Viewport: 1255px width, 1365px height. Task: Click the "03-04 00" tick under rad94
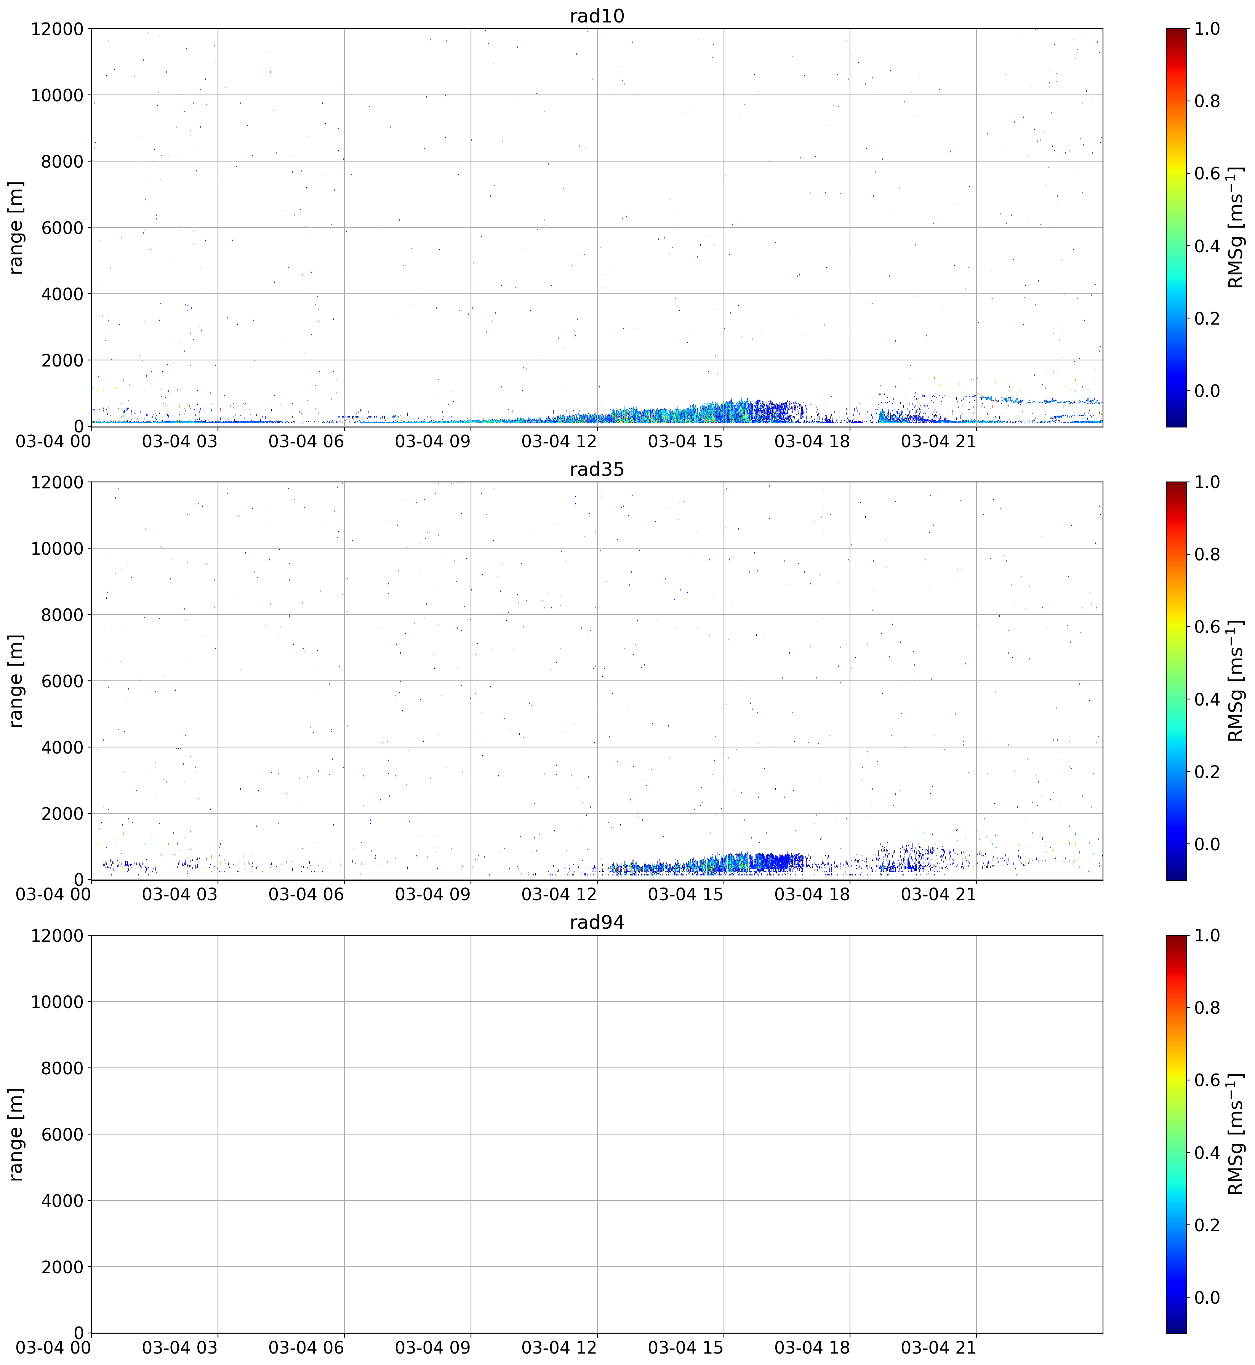(54, 1348)
